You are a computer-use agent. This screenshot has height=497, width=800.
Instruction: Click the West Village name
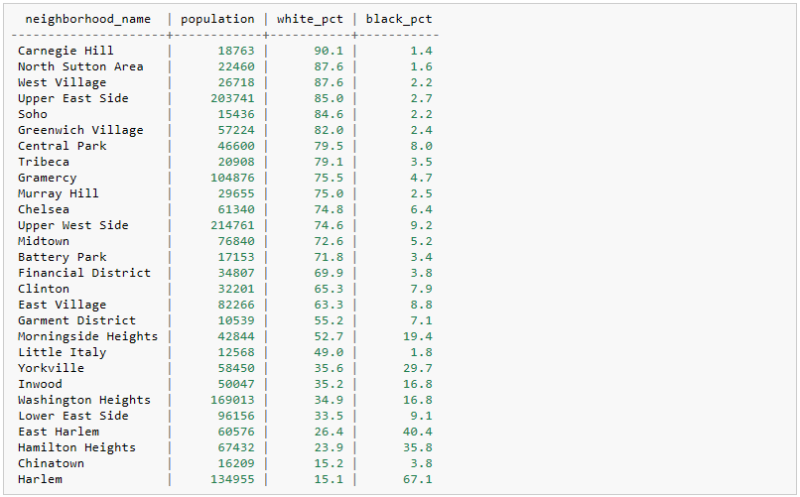[63, 82]
